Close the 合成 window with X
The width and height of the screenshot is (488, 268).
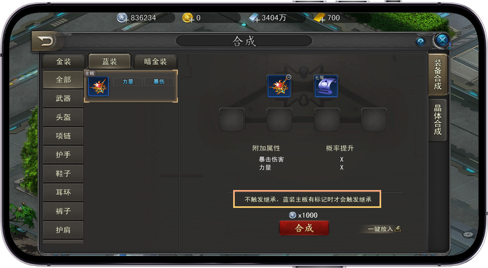[442, 40]
